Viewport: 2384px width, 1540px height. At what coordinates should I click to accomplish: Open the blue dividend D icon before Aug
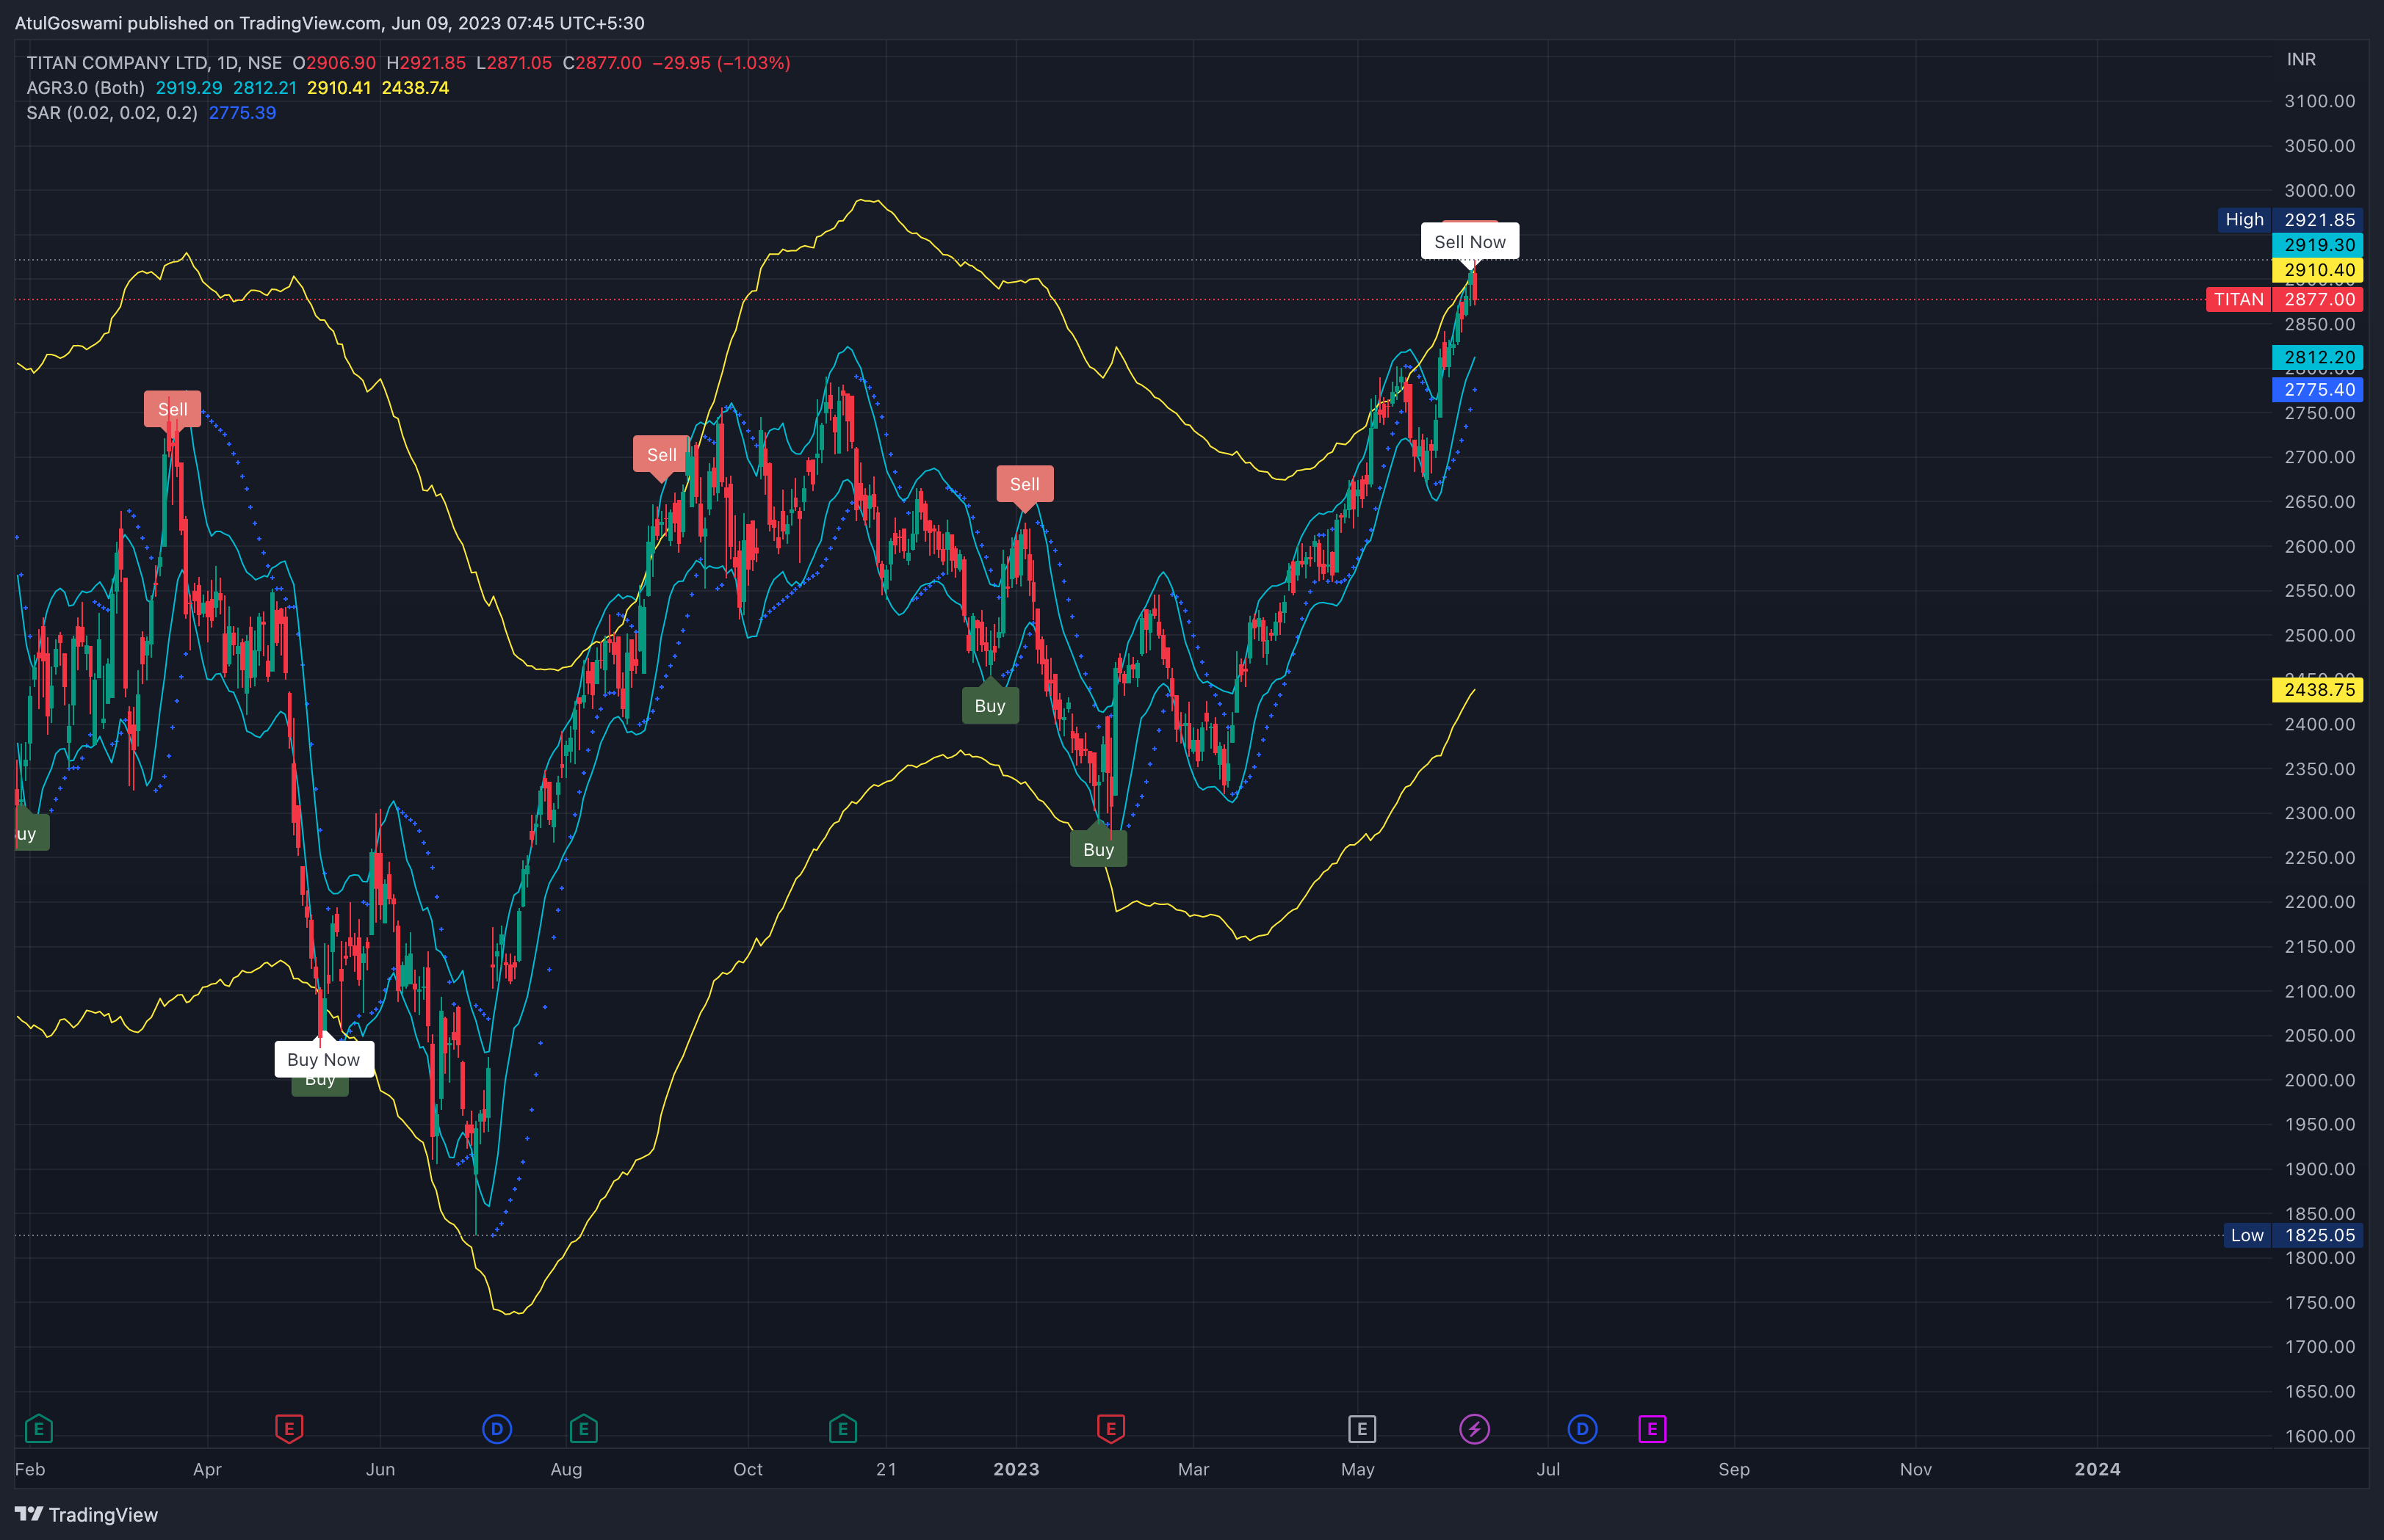(497, 1429)
